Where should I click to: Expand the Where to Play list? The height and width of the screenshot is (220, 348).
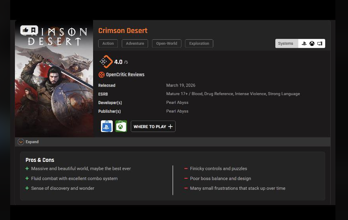[x=153, y=126]
